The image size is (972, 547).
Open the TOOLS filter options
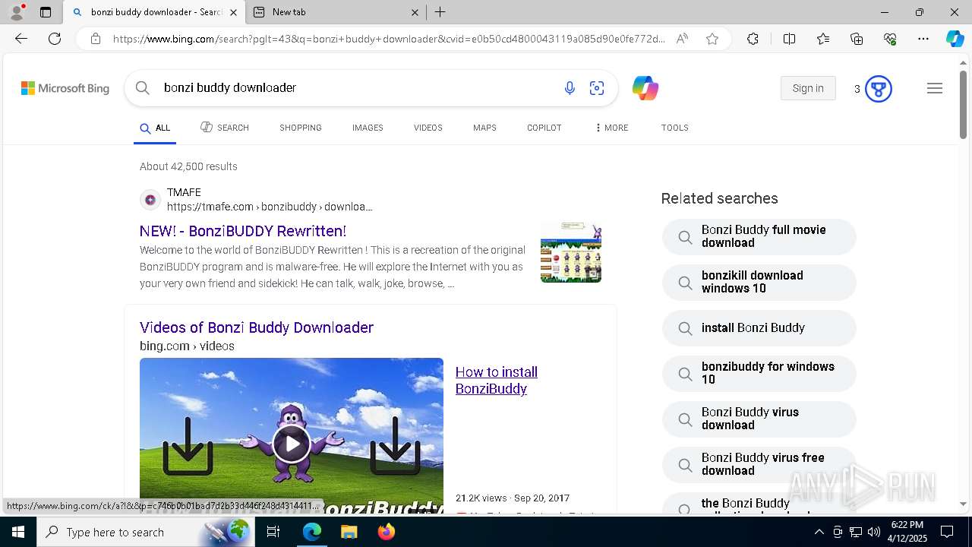click(675, 128)
